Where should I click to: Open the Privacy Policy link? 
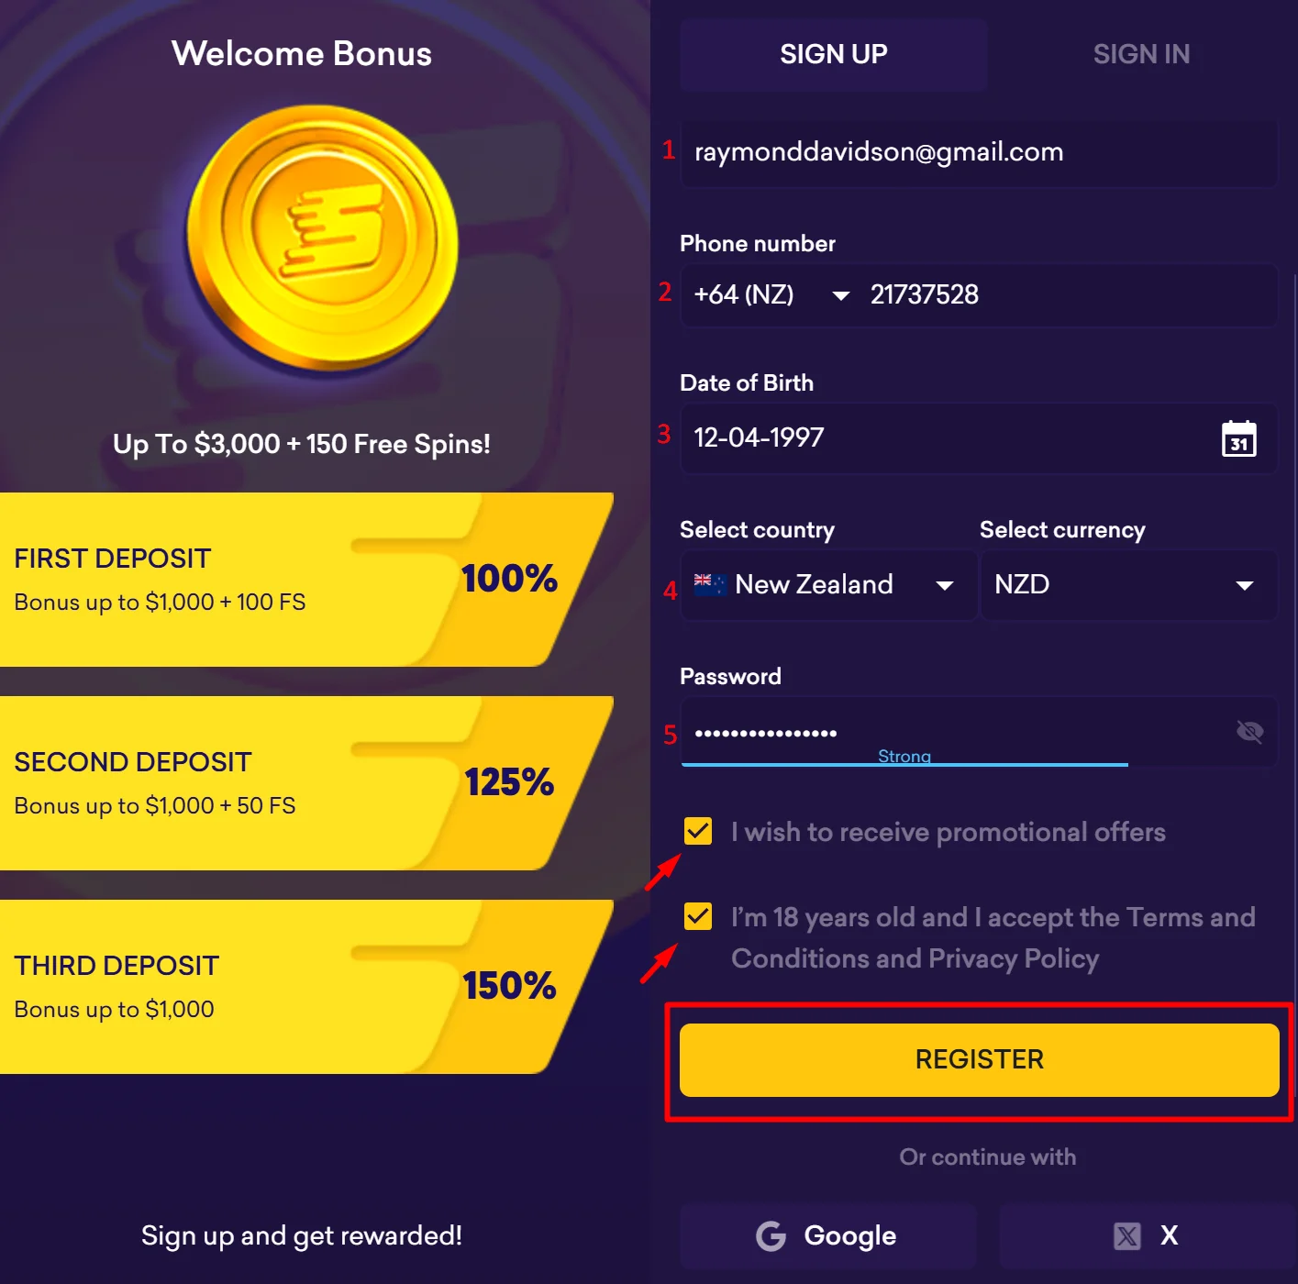coord(1013,958)
